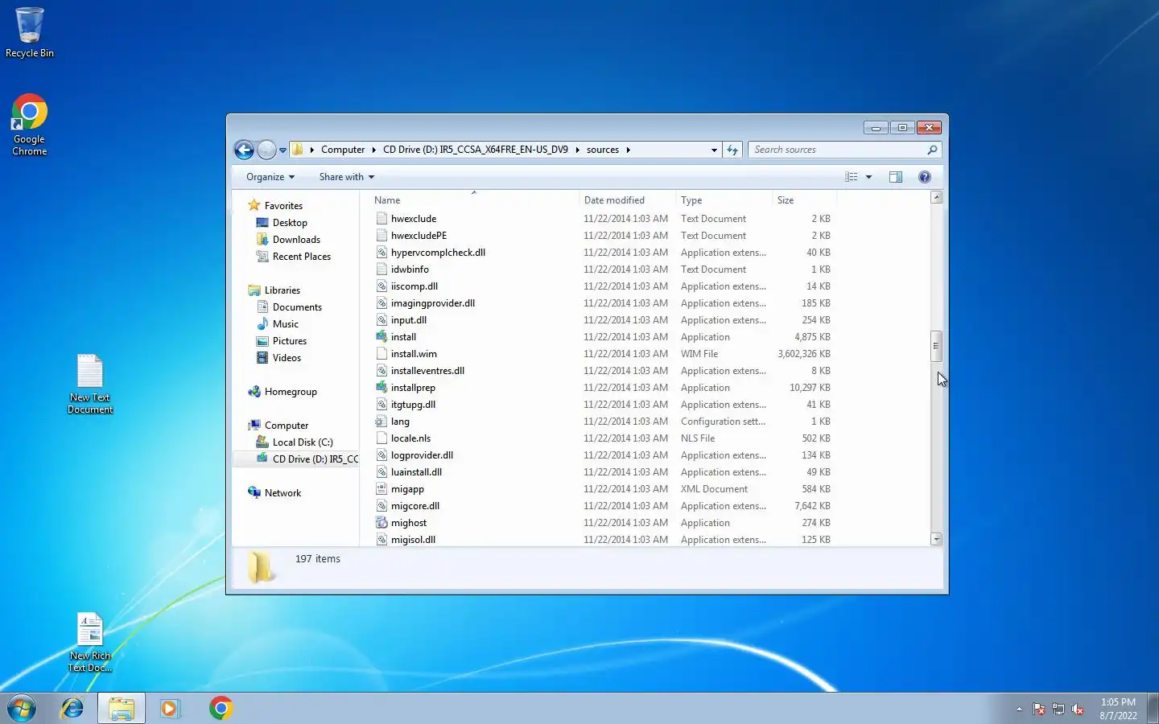Click the file list scrollbar thumb

936,346
